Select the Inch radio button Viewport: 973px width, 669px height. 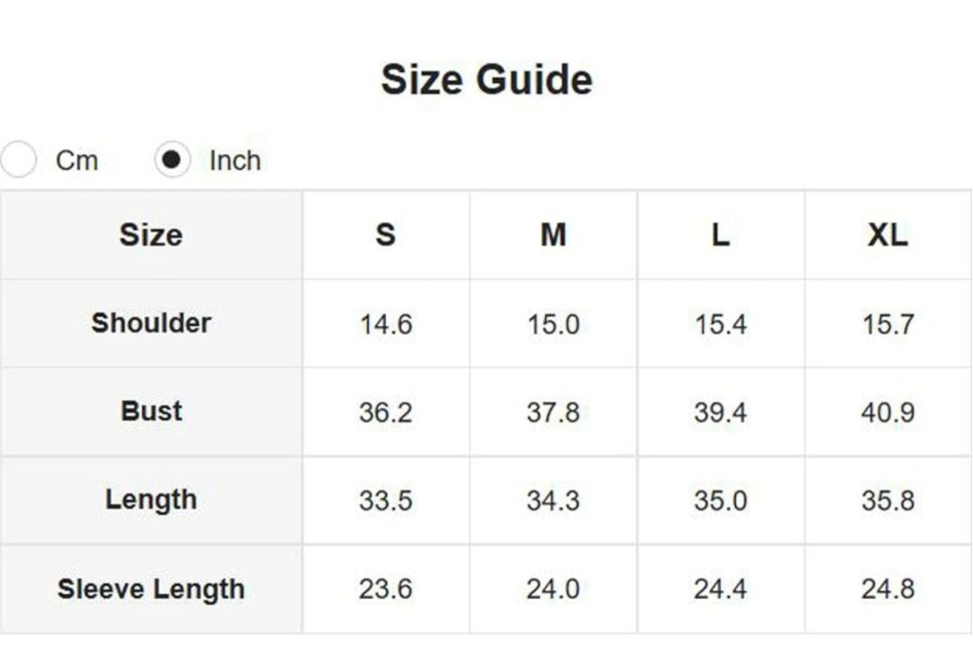(x=172, y=160)
